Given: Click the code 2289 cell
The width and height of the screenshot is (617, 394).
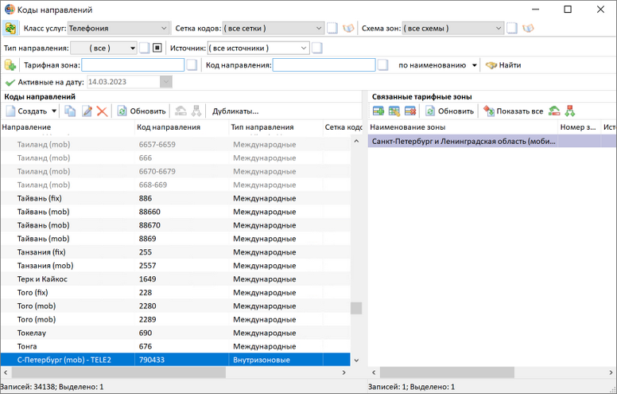Looking at the screenshot, I should [x=182, y=319].
